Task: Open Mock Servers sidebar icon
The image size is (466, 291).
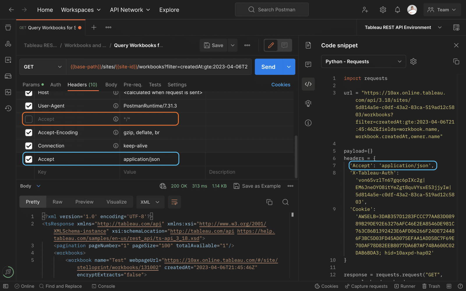Action: [x=8, y=76]
